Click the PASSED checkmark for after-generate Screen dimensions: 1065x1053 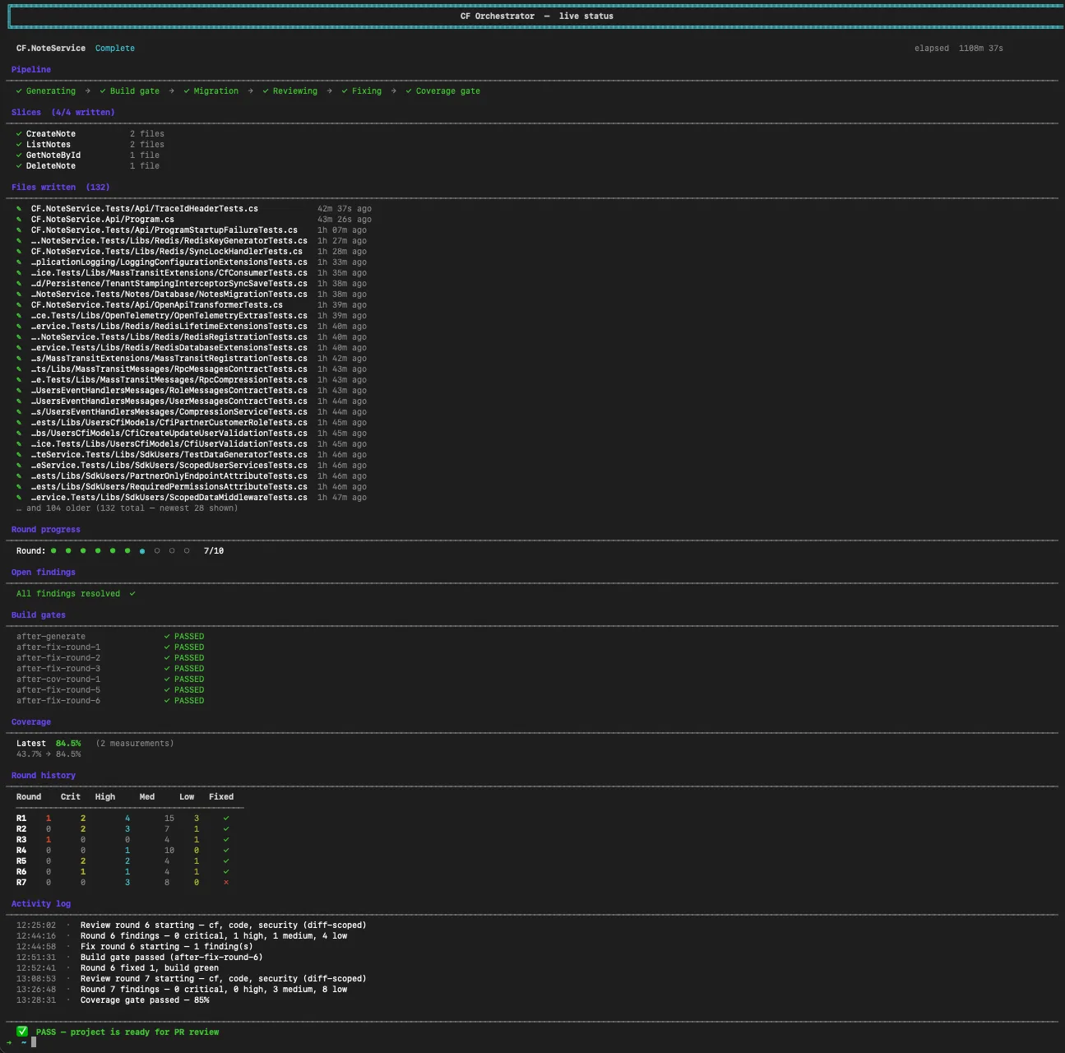tap(167, 637)
